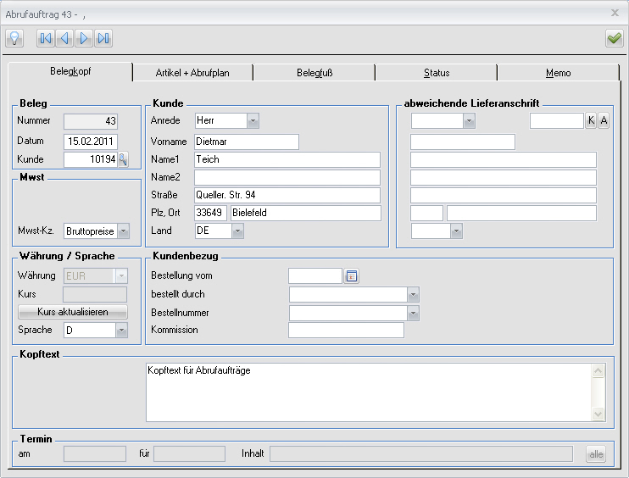Open the Artikel + Abrufplan tab

click(192, 73)
